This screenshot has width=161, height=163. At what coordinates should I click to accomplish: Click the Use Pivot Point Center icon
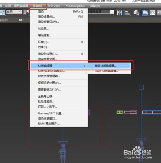pos(26,12)
